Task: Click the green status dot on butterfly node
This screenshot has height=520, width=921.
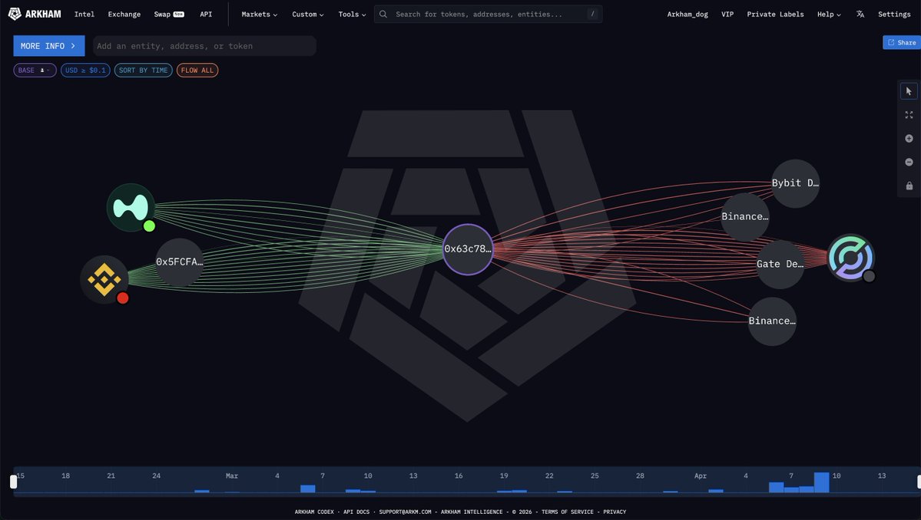Action: (149, 226)
